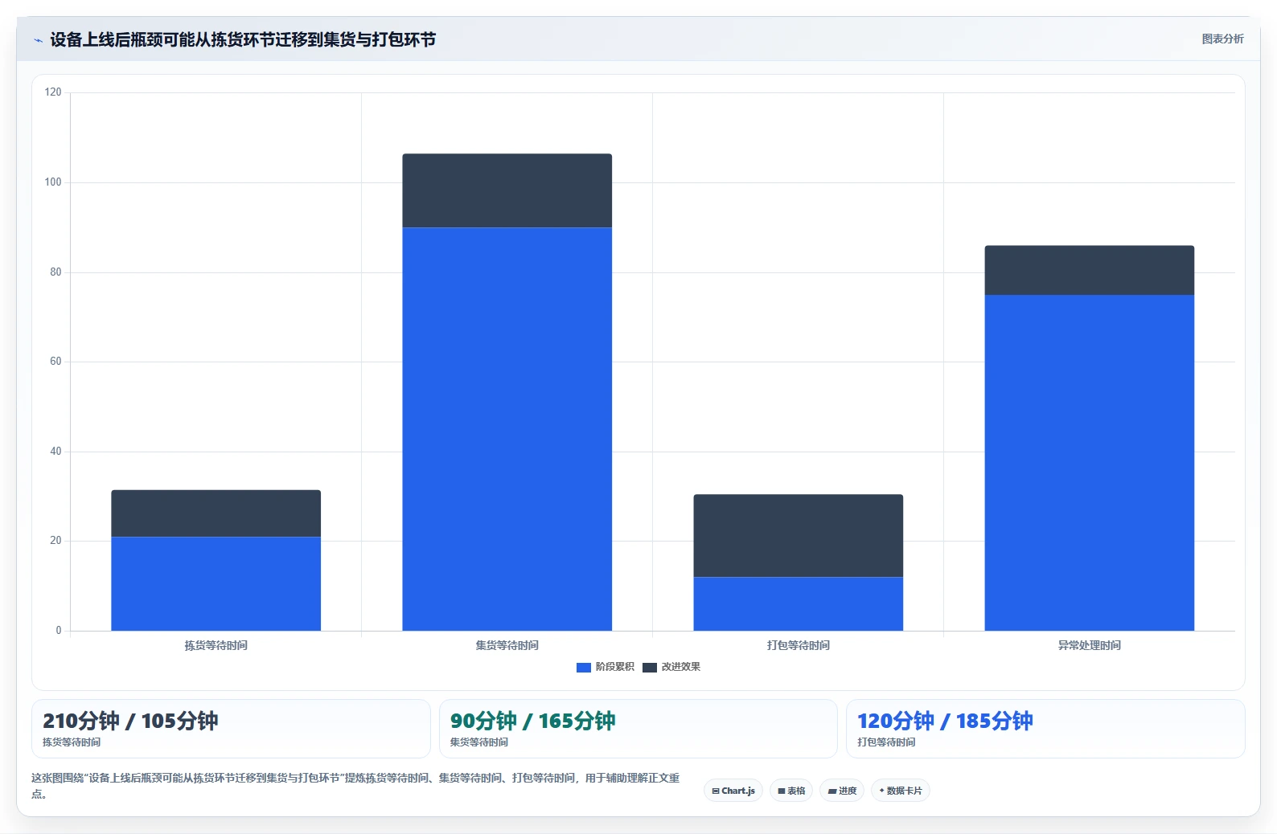Open the 120分钟 / 185分钟 data card
The image size is (1277, 834).
click(x=1045, y=729)
